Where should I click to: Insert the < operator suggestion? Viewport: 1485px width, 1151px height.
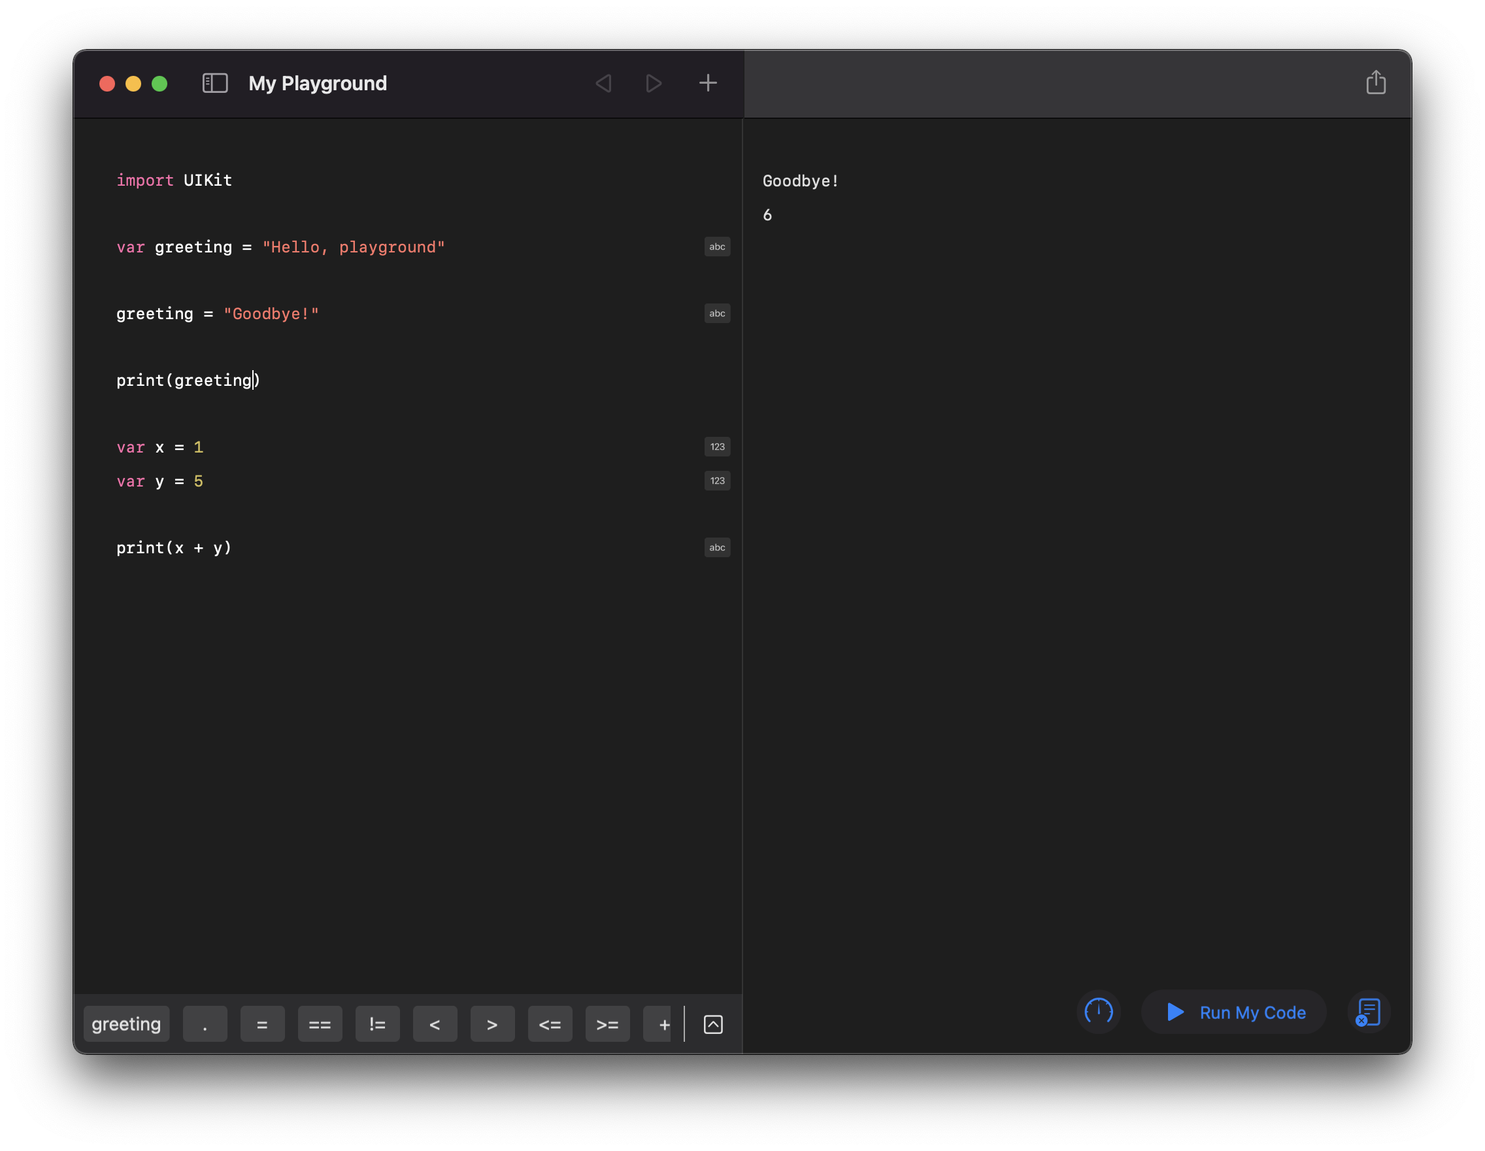pos(435,1023)
